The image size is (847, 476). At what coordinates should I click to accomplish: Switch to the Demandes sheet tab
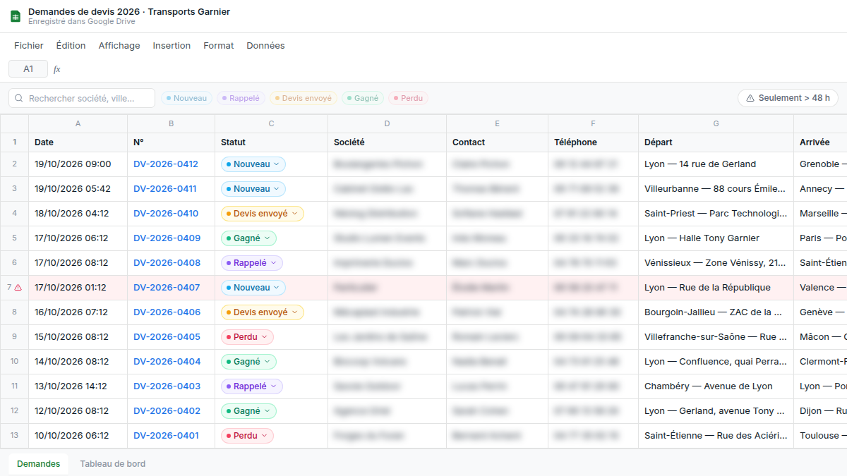pos(39,464)
